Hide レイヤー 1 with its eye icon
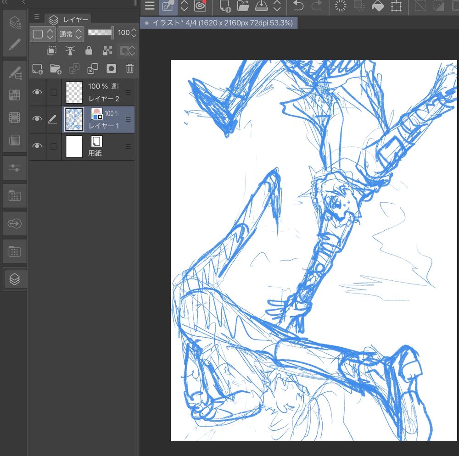Viewport: 459px width, 456px height. (37, 118)
